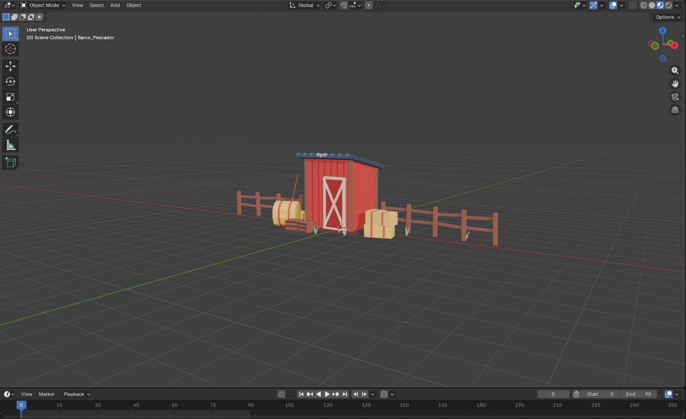686x419 pixels.
Task: Click the blue Z axis on navigation gizmo
Action: (x=663, y=30)
